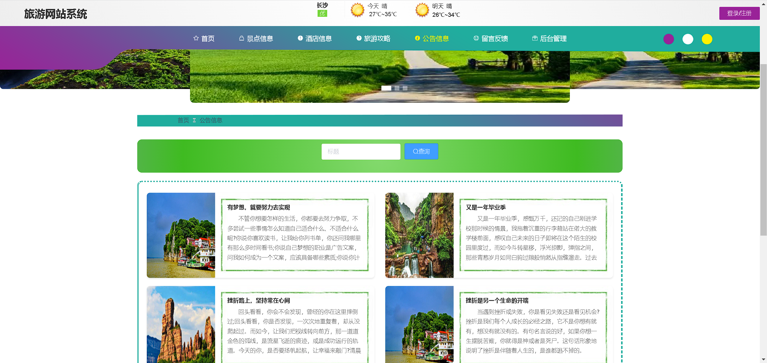Click the question icon beside 旅游攻略
Image resolution: width=767 pixels, height=363 pixels.
359,38
